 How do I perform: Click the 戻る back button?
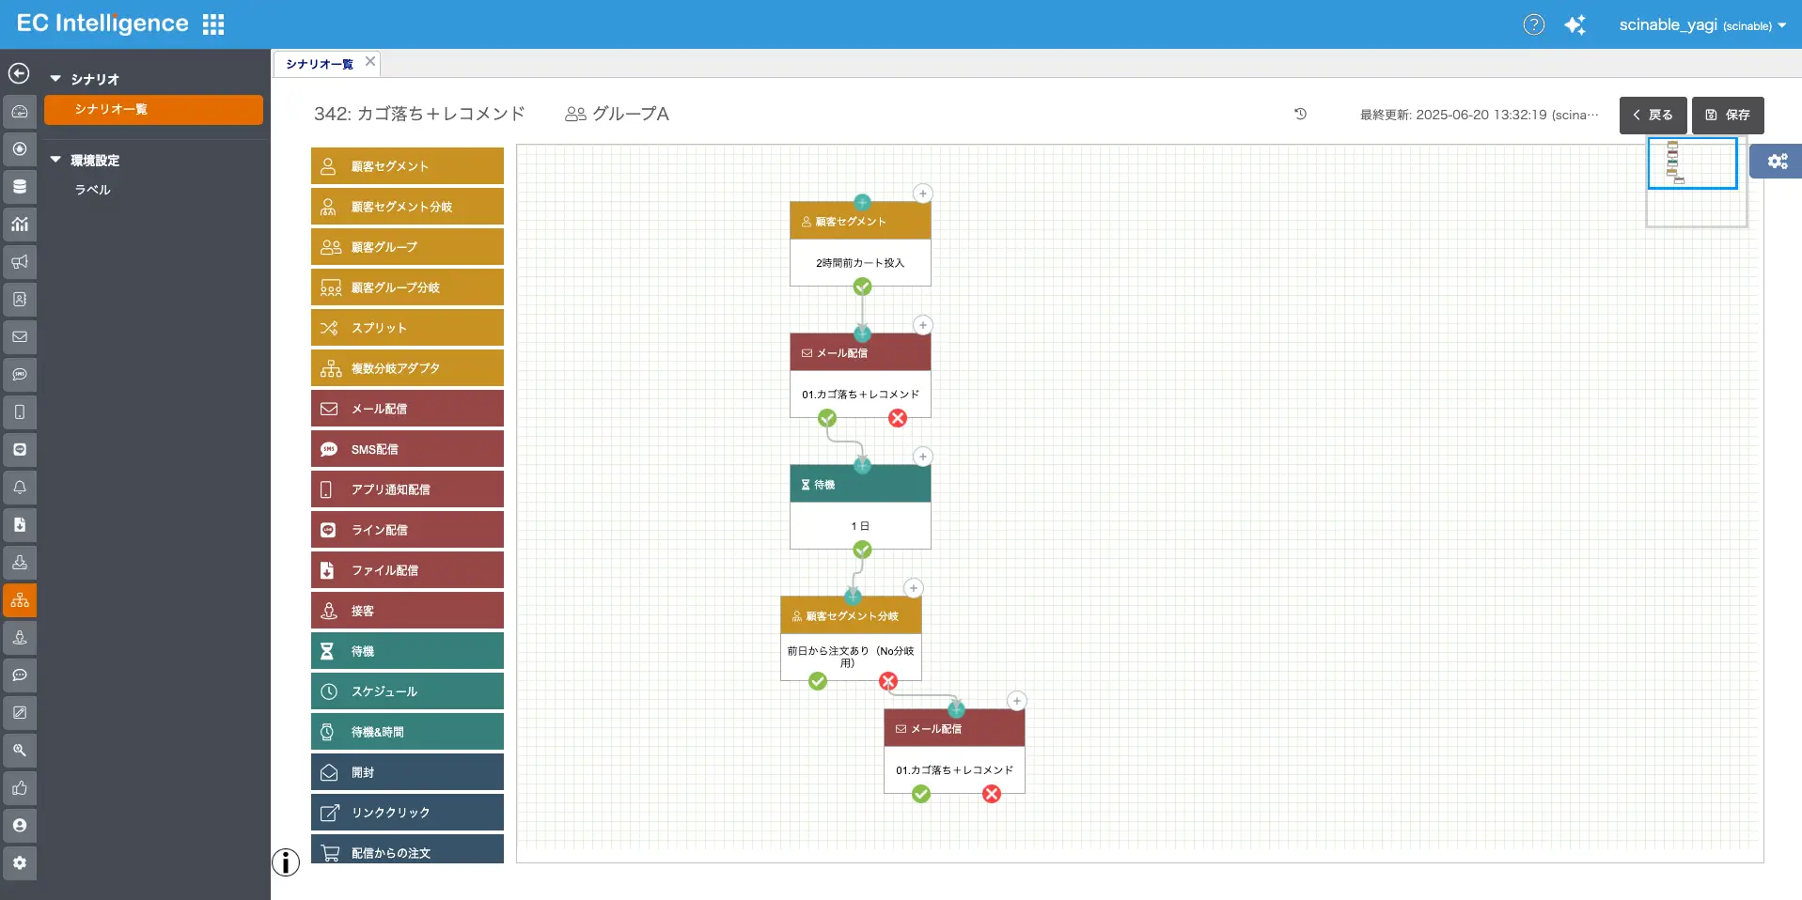tap(1653, 115)
